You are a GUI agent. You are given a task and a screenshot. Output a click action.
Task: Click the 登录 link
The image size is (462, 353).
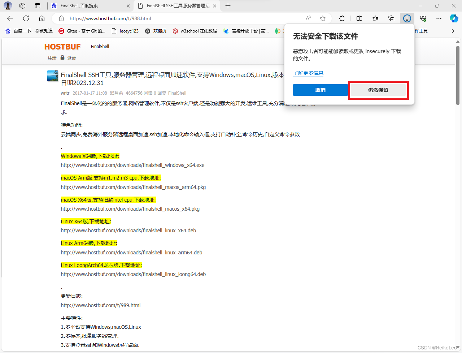[71, 58]
